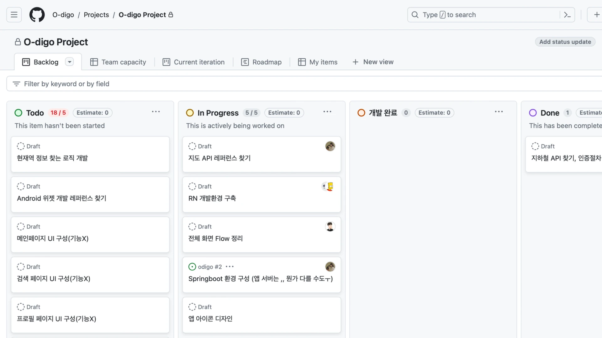Open the hamburger navigation menu
The image size is (602, 338).
(x=14, y=15)
